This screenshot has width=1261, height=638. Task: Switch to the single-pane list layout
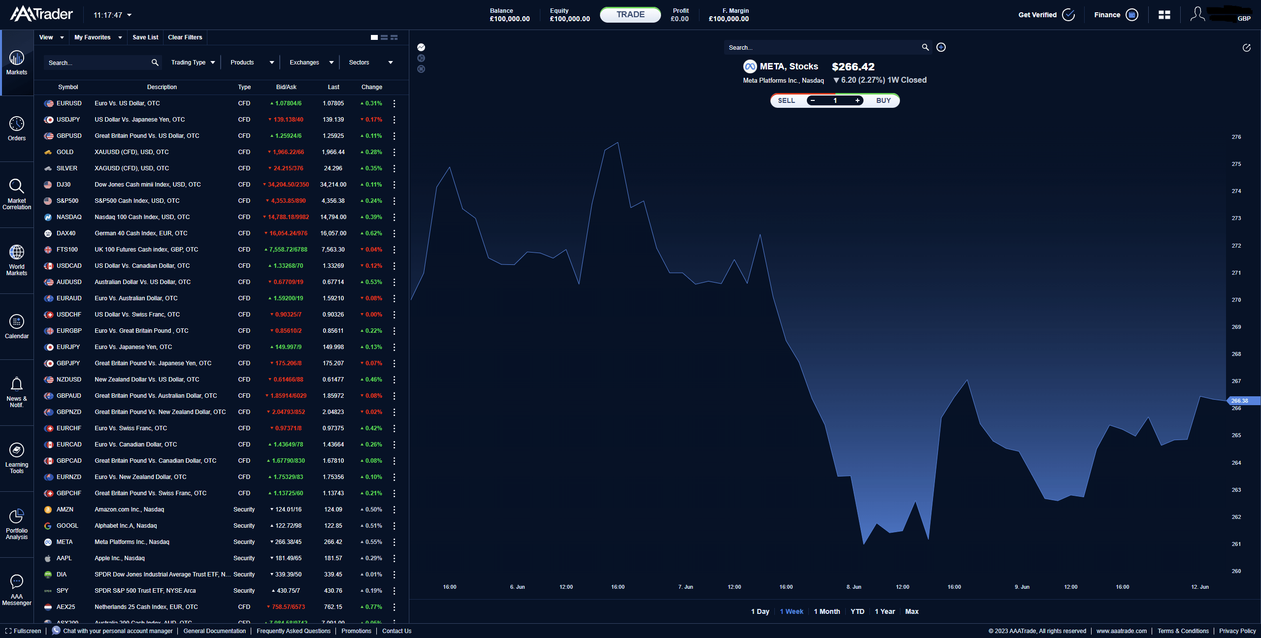tap(374, 37)
